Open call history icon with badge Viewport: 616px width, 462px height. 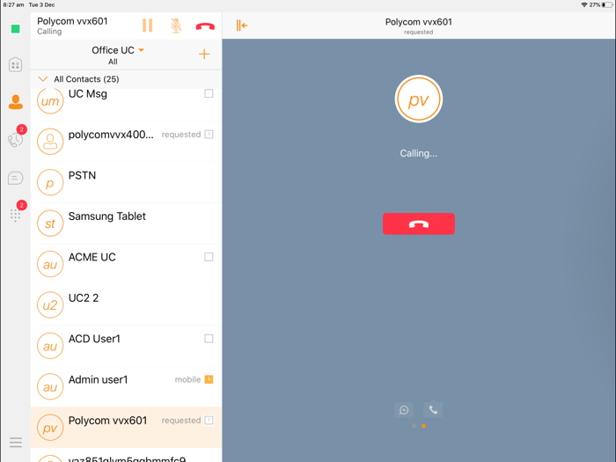pos(15,139)
